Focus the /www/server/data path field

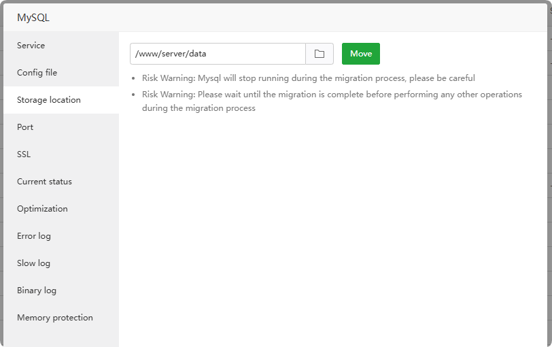tap(218, 54)
